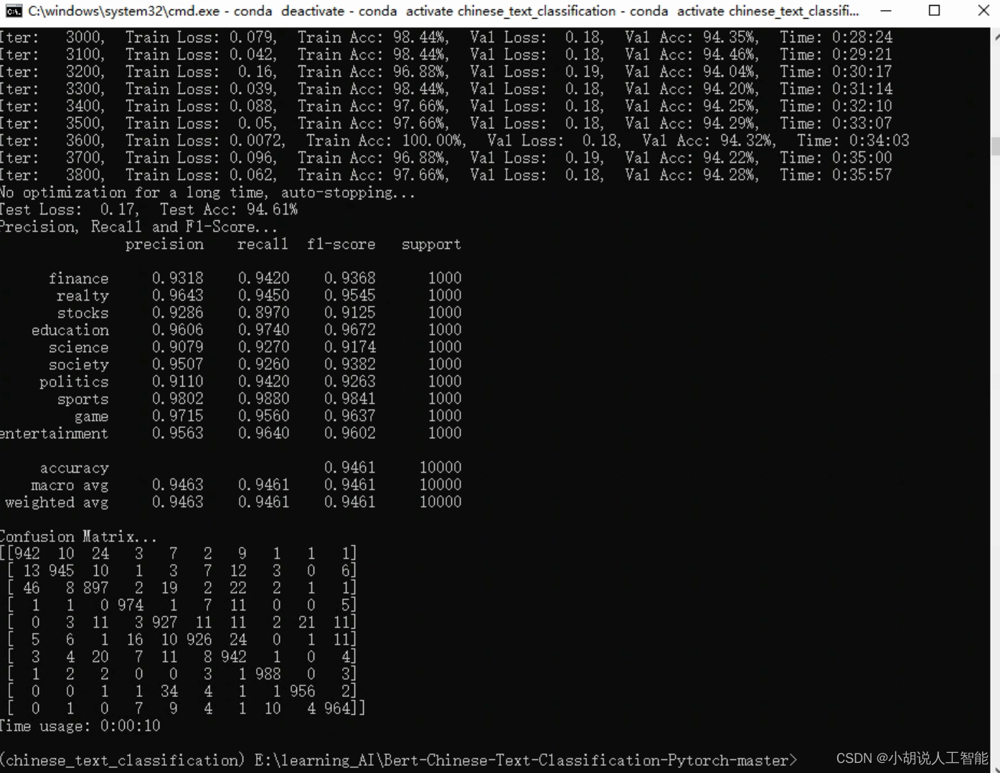1000x773 pixels.
Task: Click the 'stocks' row label
Action: point(82,313)
